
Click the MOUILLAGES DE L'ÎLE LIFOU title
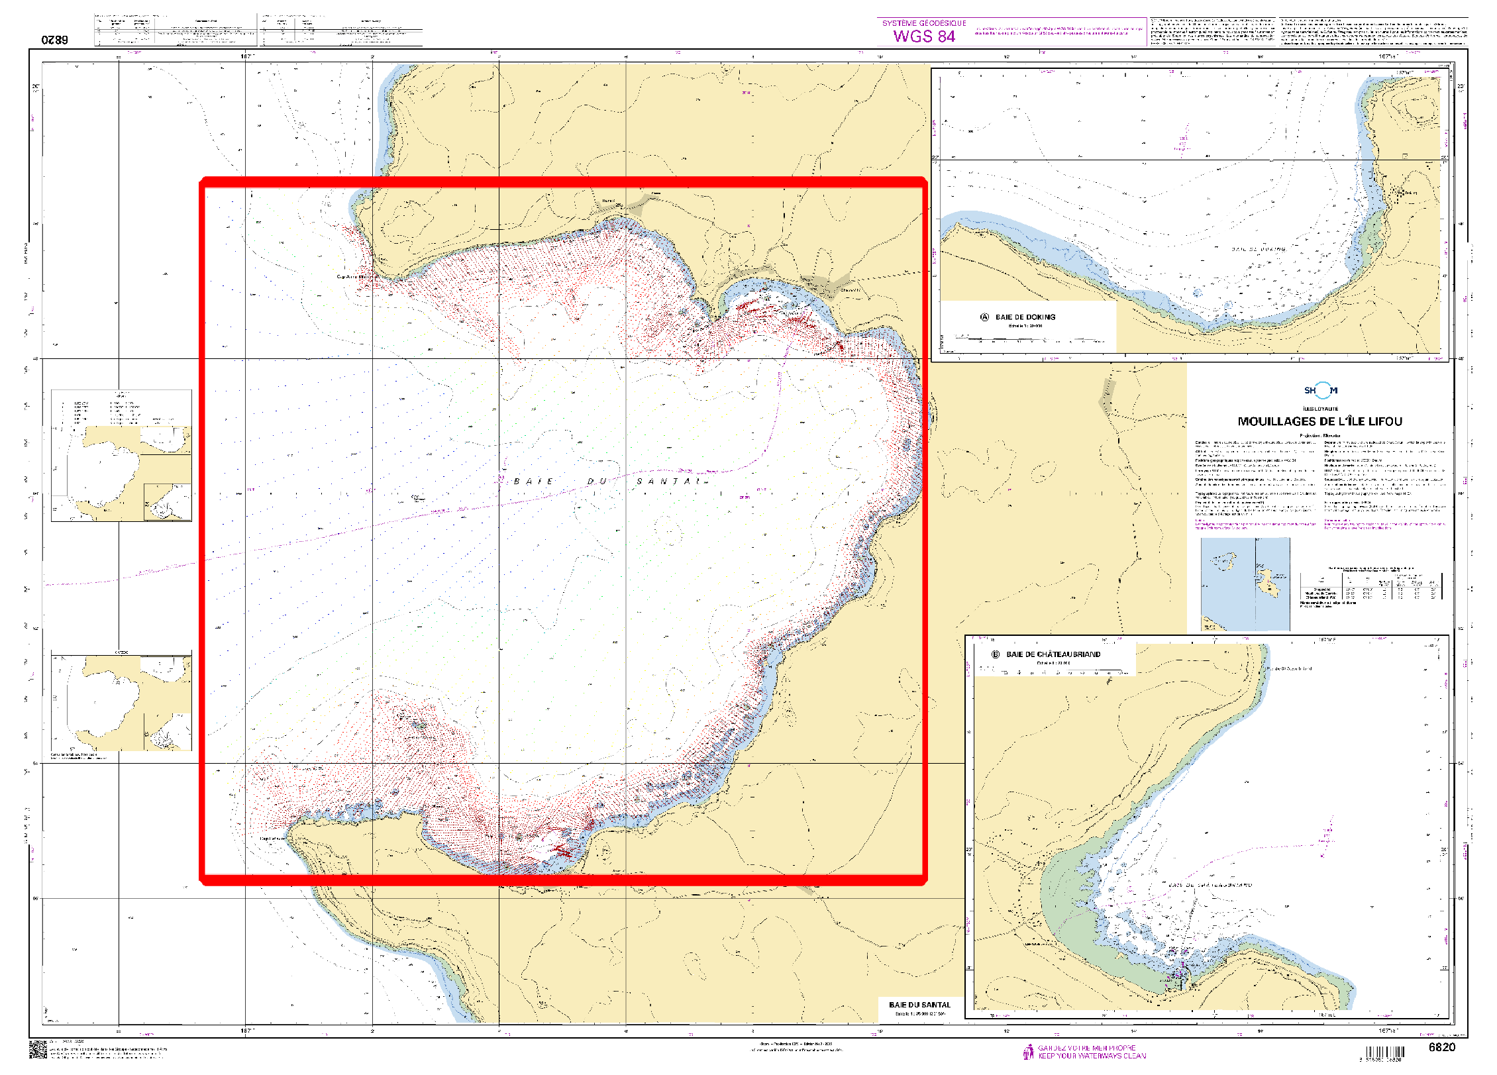click(x=1319, y=421)
